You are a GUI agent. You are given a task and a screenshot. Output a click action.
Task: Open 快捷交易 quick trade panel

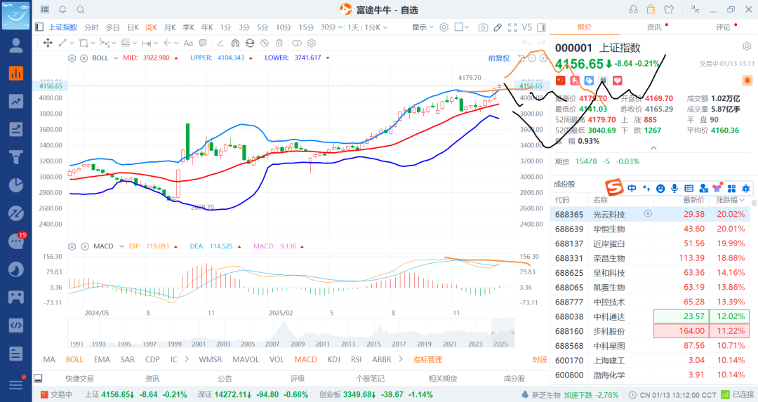(79, 378)
